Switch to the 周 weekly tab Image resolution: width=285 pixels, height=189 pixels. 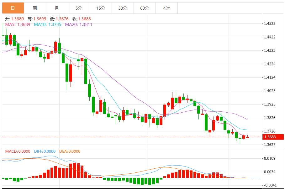35,8
